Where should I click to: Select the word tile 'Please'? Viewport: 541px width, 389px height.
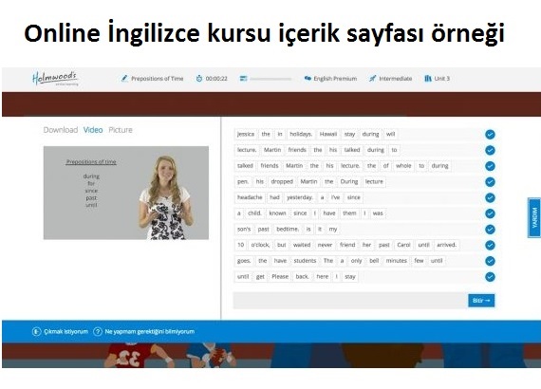(280, 277)
